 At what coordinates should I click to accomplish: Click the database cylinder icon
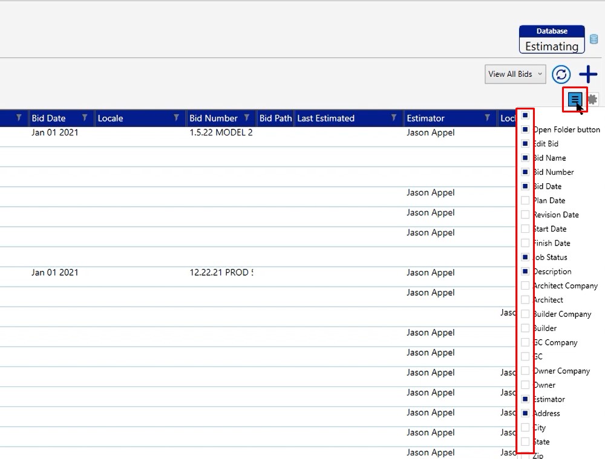click(x=594, y=39)
